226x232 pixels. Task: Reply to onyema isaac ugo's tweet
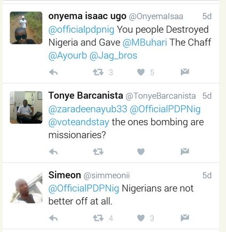(x=53, y=72)
